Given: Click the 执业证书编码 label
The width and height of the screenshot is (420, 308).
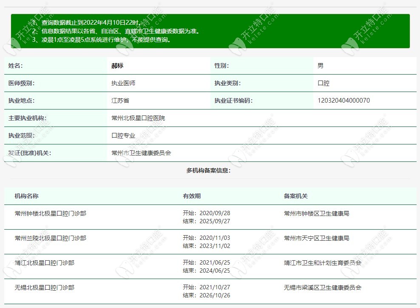Looking at the screenshot, I should click(233, 101).
